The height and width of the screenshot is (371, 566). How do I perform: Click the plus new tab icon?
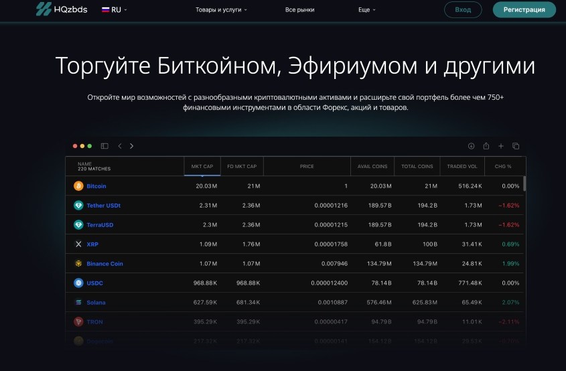(x=500, y=146)
